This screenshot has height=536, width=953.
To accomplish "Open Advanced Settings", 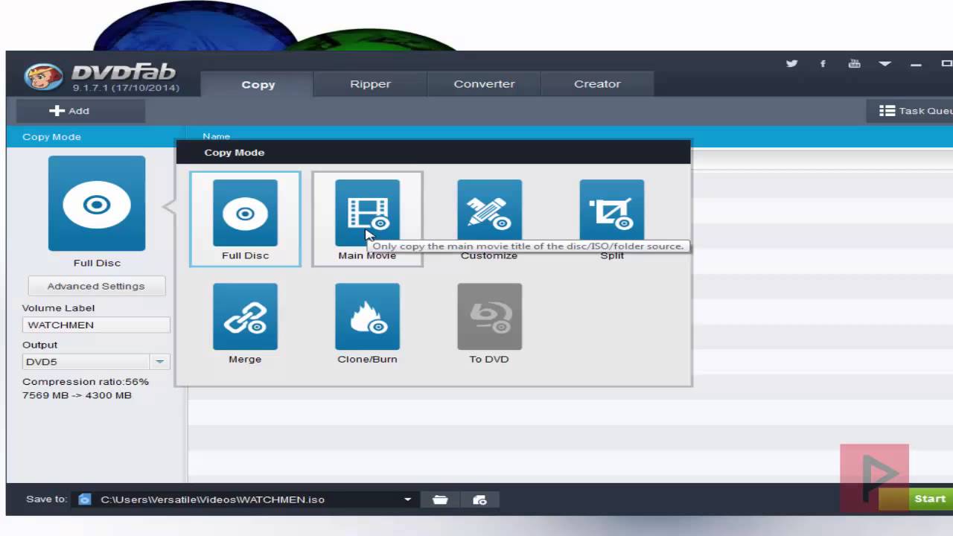I will (96, 286).
